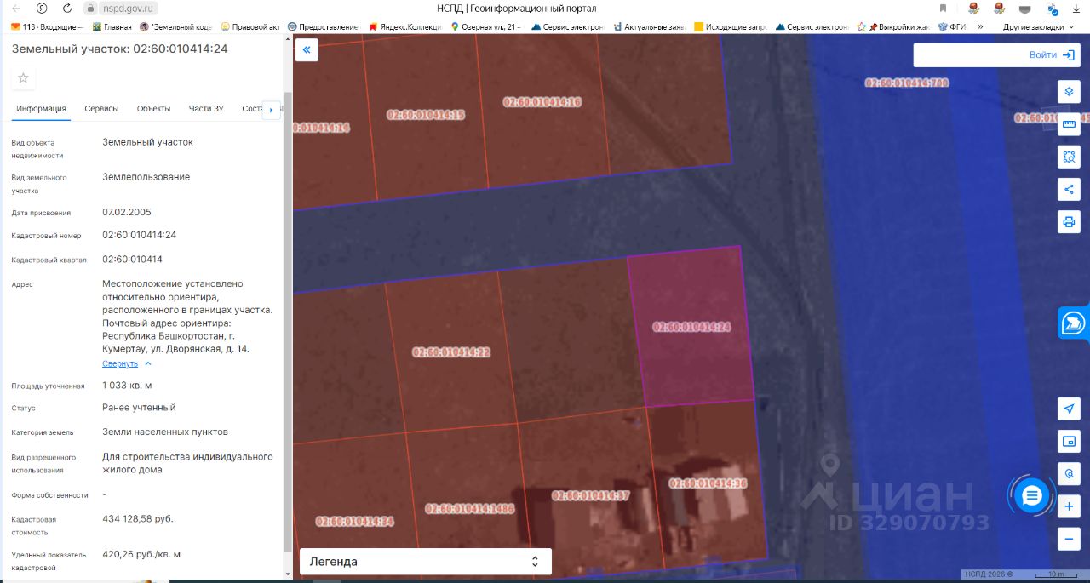Open the Правовой акт bookmark

[251, 26]
